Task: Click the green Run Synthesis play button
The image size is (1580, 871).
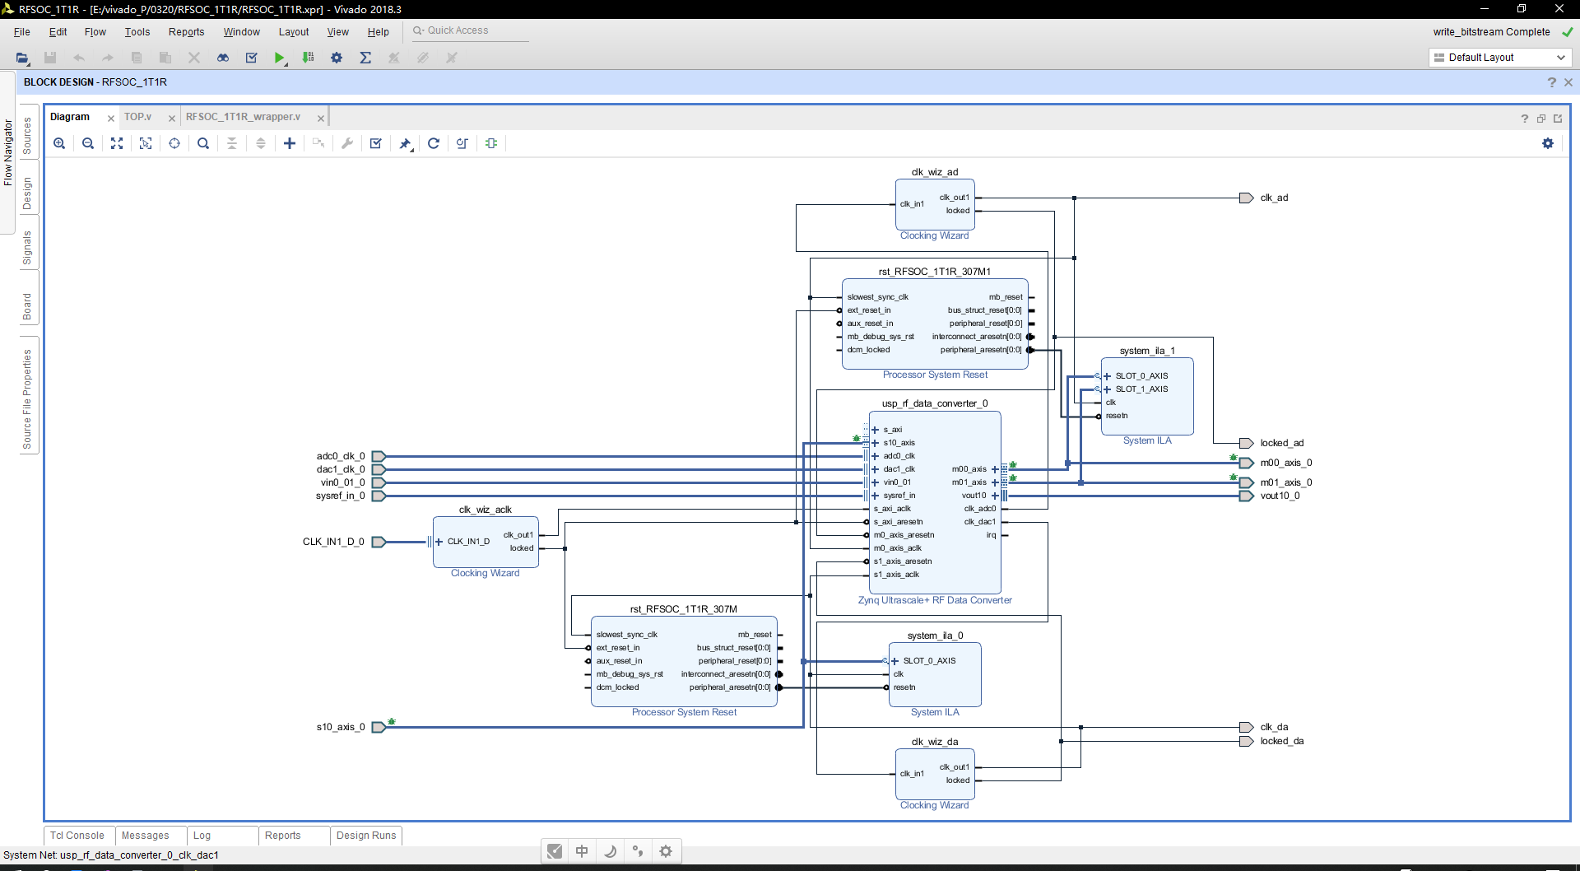Action: point(280,58)
